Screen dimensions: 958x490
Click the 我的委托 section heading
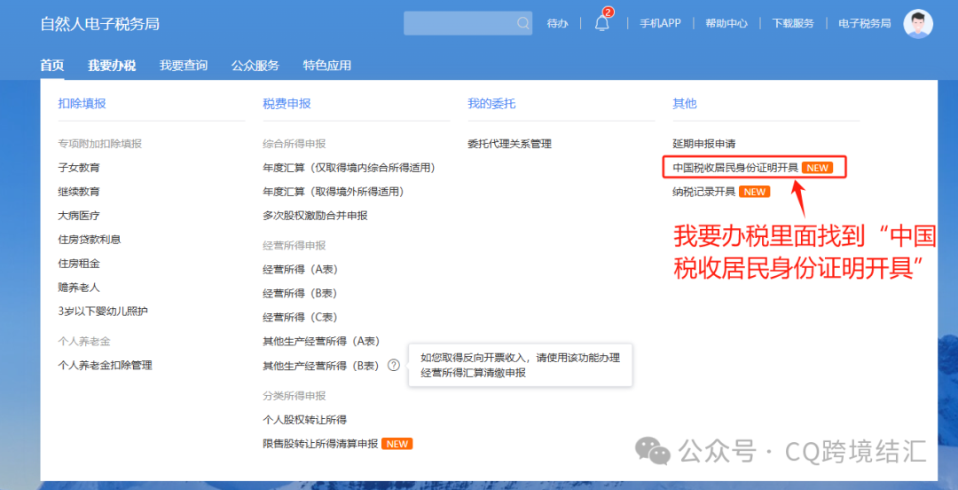tap(491, 103)
